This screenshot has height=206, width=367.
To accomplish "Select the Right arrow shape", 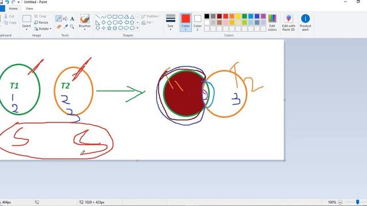I will (121, 22).
